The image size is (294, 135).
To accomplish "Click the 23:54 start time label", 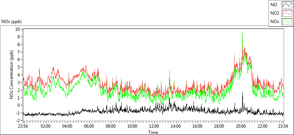I will [x=23, y=126].
